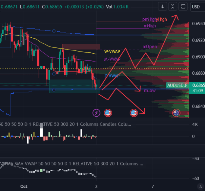Open the USD currency selector
The image size is (205, 191).
click(197, 7)
